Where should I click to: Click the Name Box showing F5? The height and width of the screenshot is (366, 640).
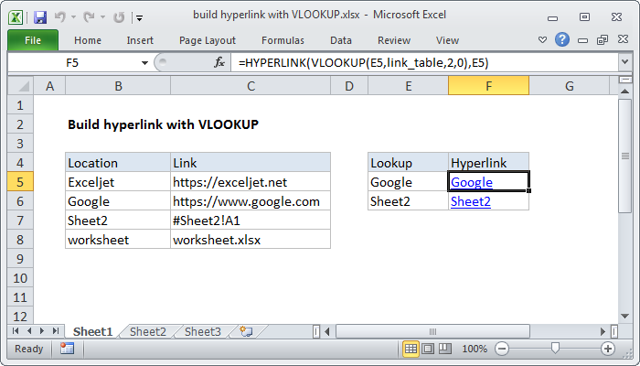[72, 63]
